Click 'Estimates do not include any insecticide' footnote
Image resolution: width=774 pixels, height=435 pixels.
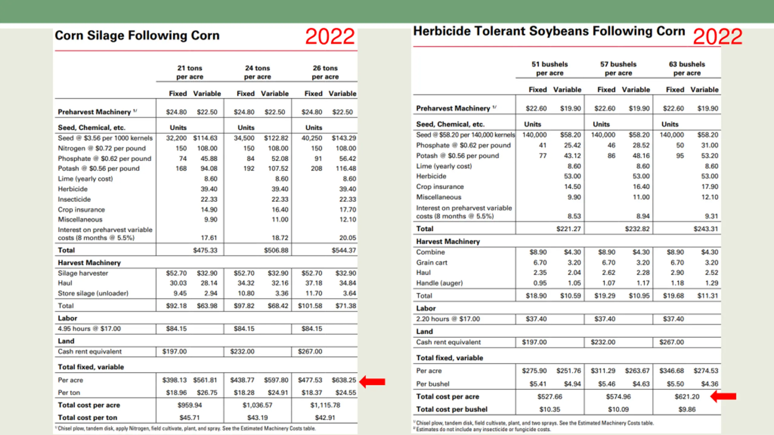click(482, 429)
